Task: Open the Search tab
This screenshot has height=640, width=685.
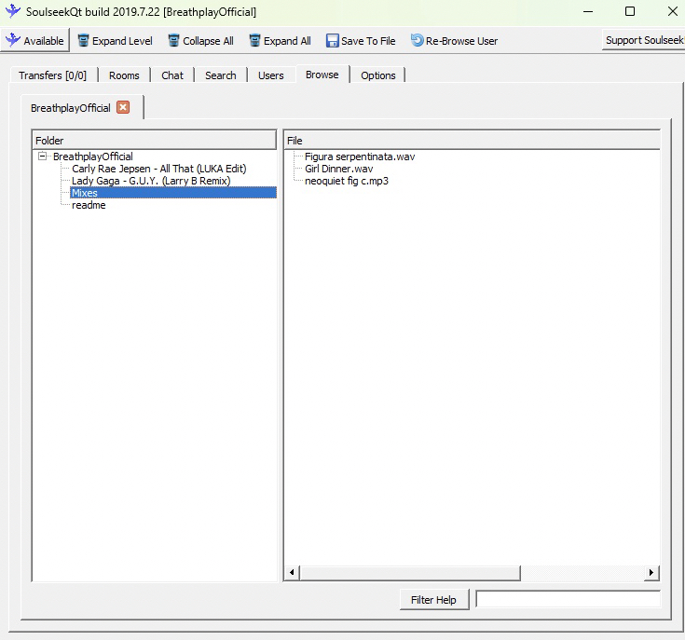Action: pos(220,75)
